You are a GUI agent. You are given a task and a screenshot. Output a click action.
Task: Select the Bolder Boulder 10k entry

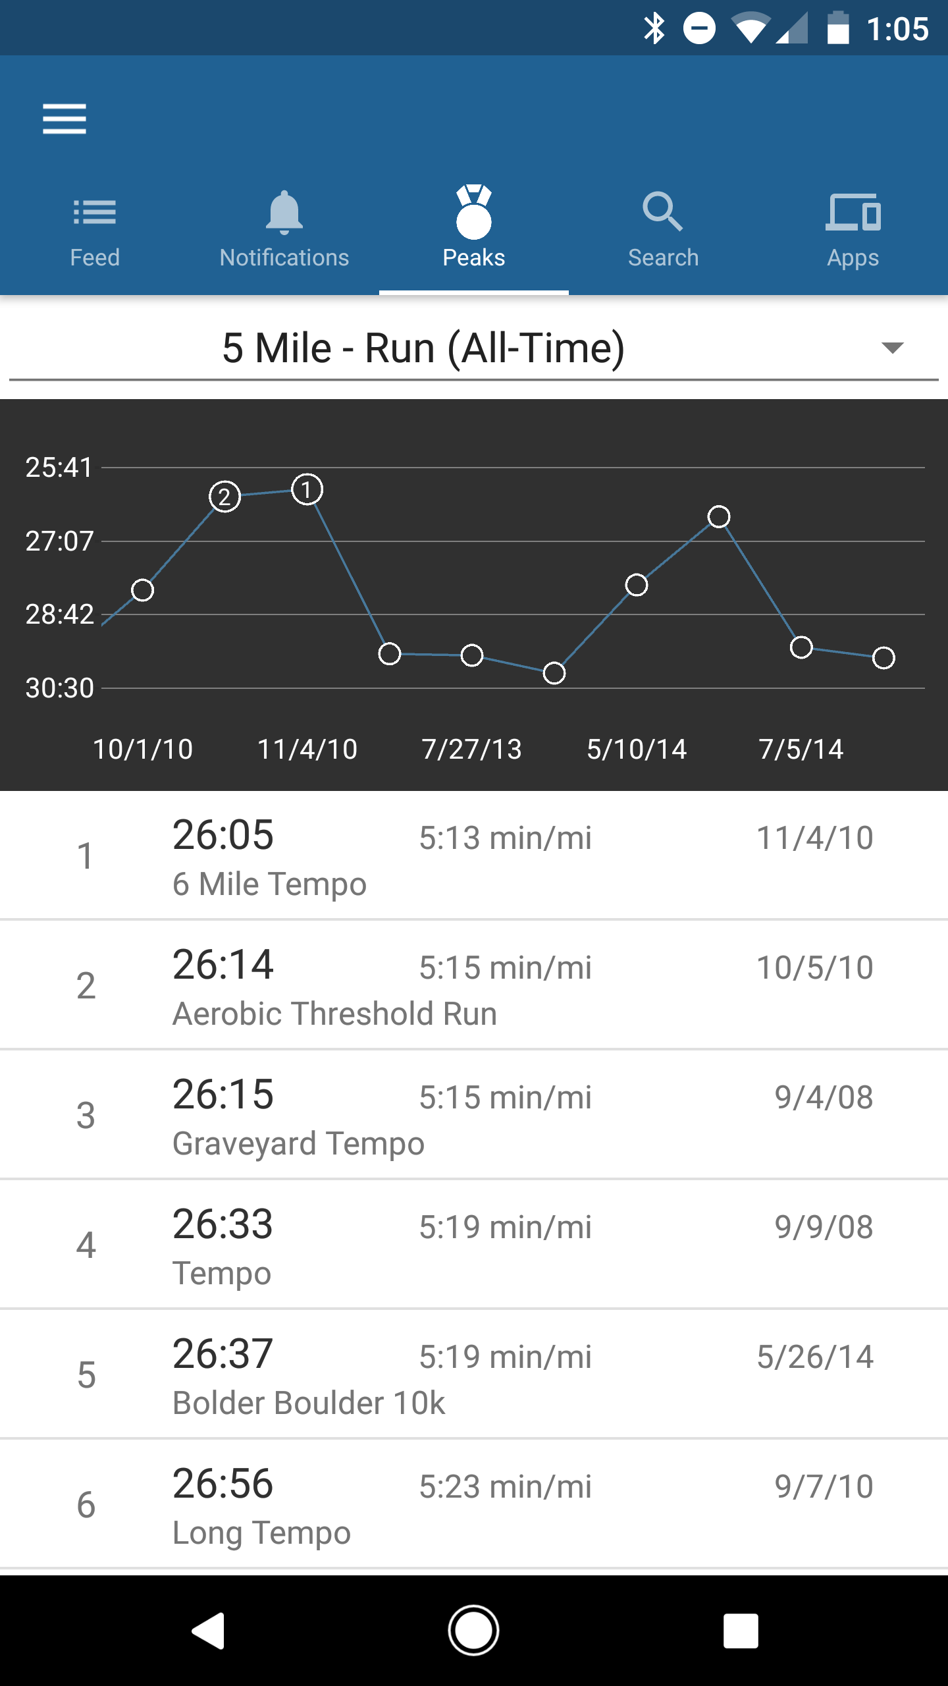[474, 1375]
